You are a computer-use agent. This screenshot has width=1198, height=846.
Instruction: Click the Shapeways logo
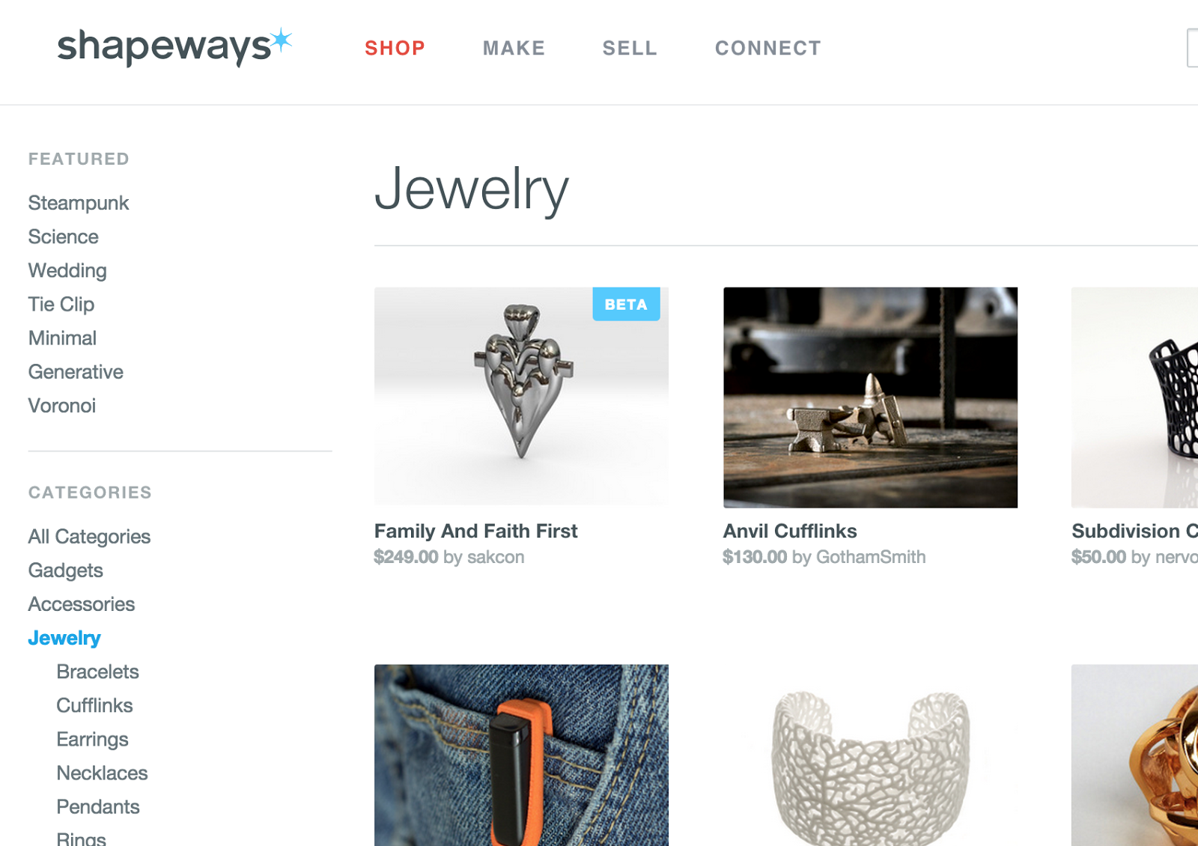click(x=174, y=47)
